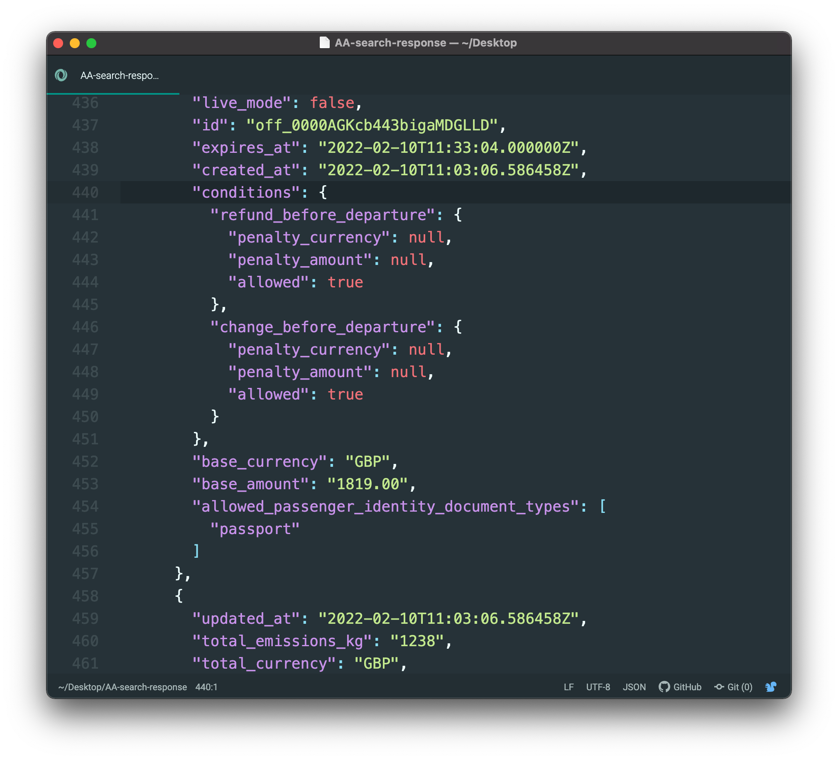The image size is (838, 760).
Task: Click the "2022-02-10T11:33:04.000000Z" value
Action: [x=449, y=147]
